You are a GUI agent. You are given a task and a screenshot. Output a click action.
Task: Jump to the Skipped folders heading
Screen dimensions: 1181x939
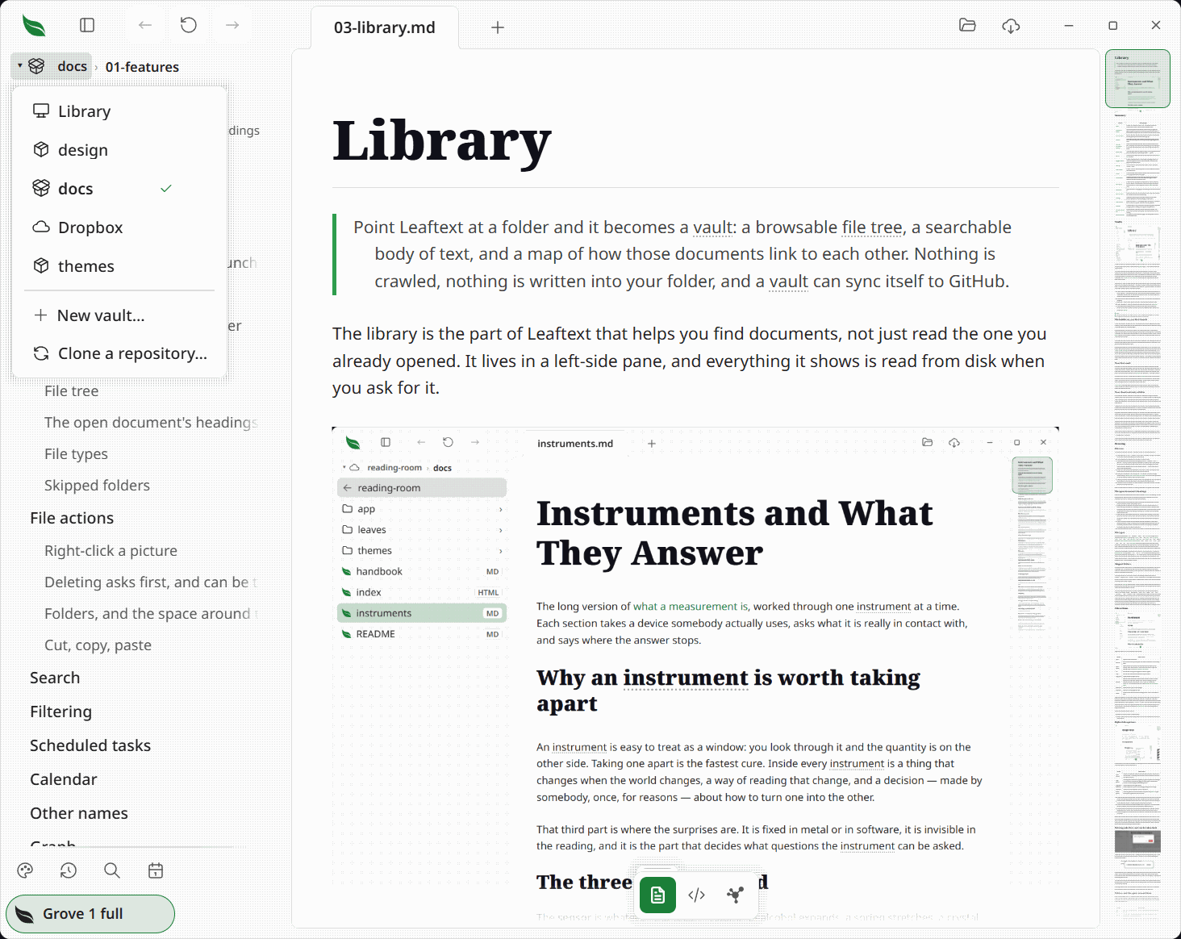click(x=97, y=486)
